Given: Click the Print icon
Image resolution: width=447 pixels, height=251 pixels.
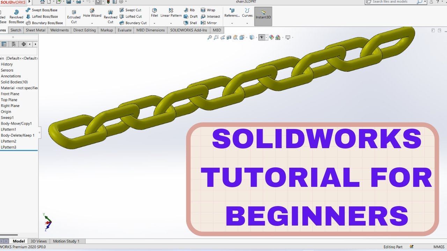Looking at the screenshot, I should coord(79,2).
